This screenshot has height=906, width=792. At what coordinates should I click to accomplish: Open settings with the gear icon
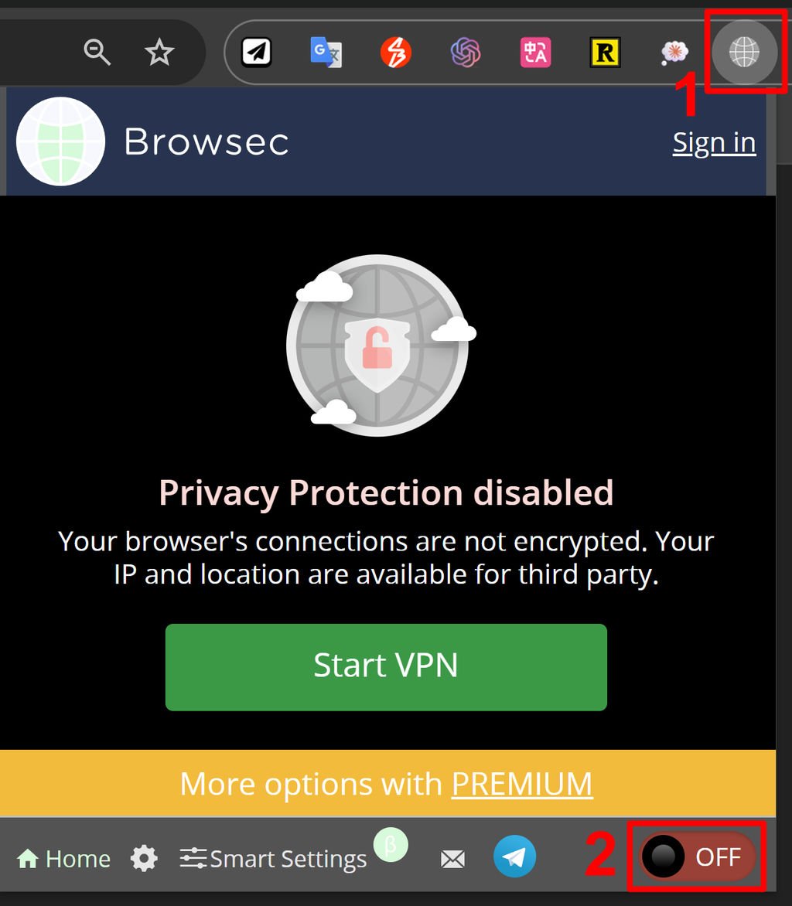point(144,859)
